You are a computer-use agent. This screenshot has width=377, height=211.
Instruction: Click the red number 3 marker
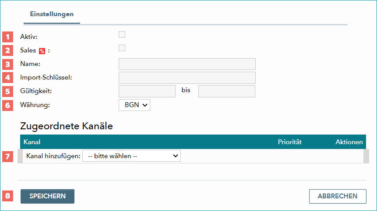tap(8, 64)
